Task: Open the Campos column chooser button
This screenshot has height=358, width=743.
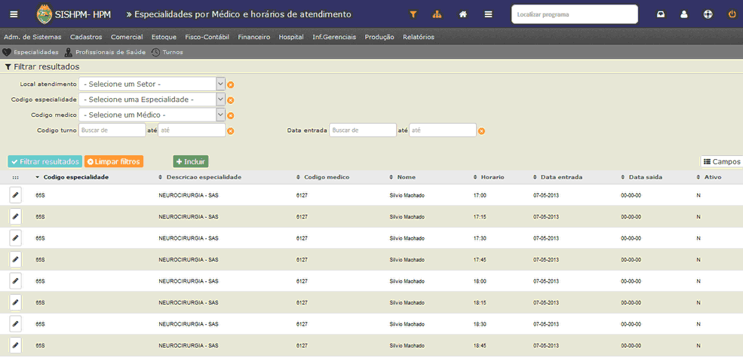Action: click(x=722, y=161)
